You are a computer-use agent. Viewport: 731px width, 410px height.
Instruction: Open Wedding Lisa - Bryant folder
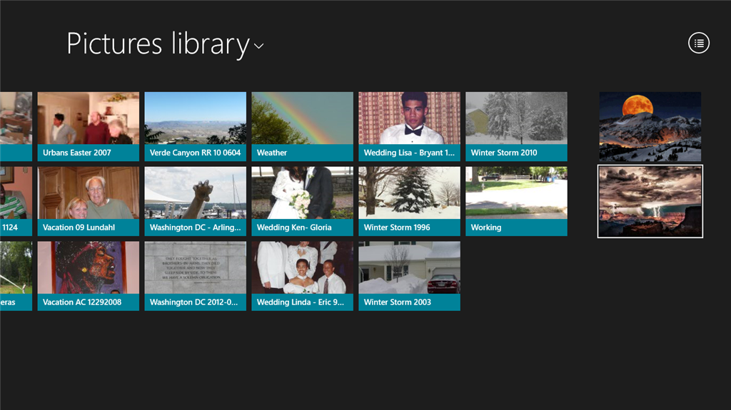pyautogui.click(x=409, y=126)
